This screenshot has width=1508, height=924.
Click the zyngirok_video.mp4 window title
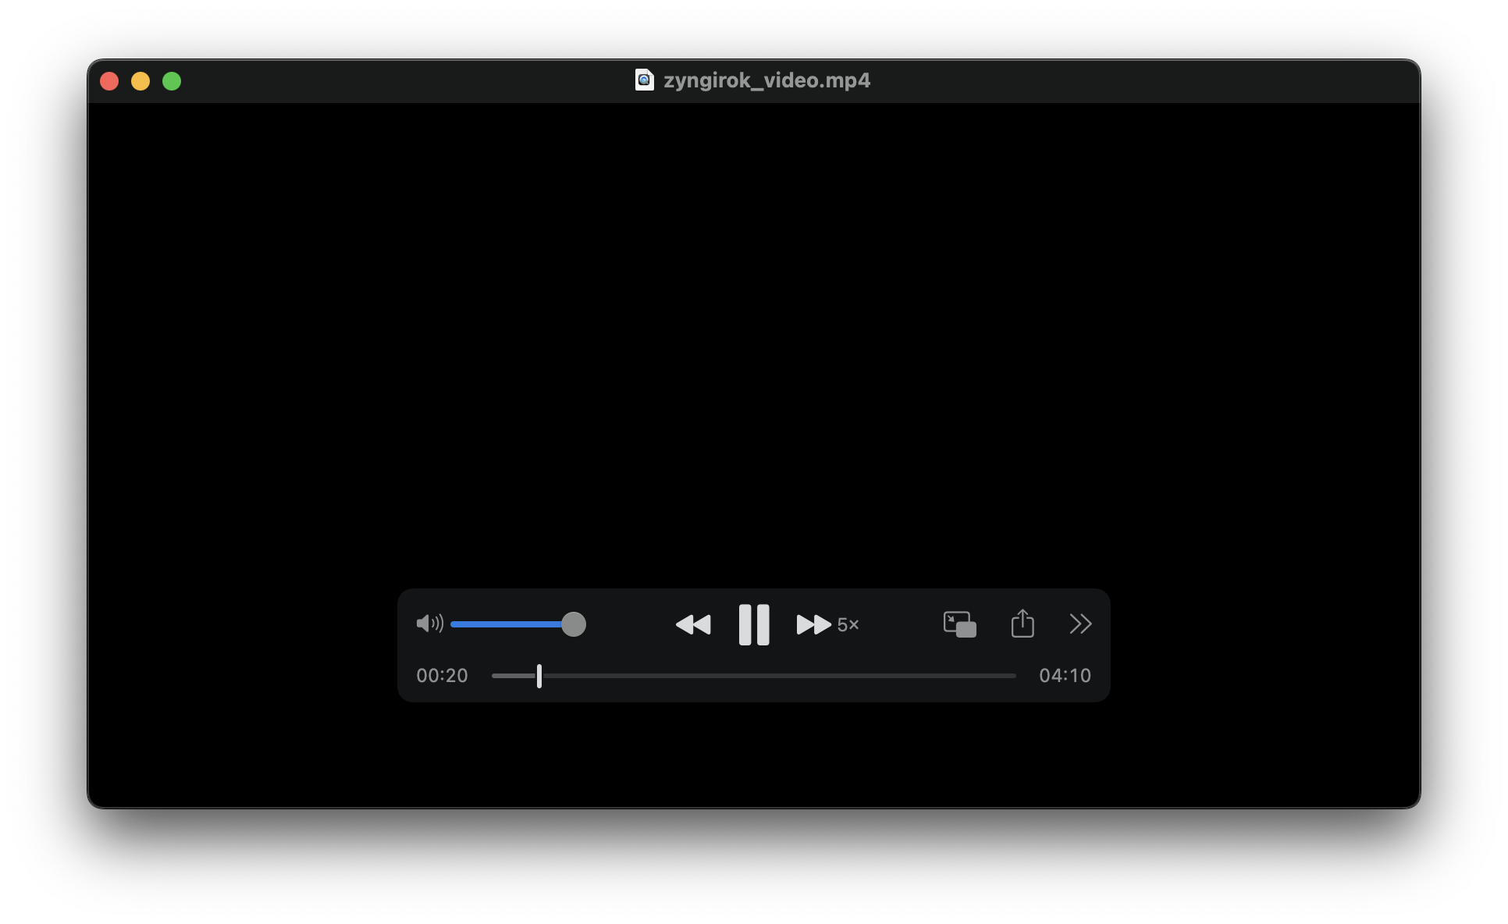coord(766,80)
